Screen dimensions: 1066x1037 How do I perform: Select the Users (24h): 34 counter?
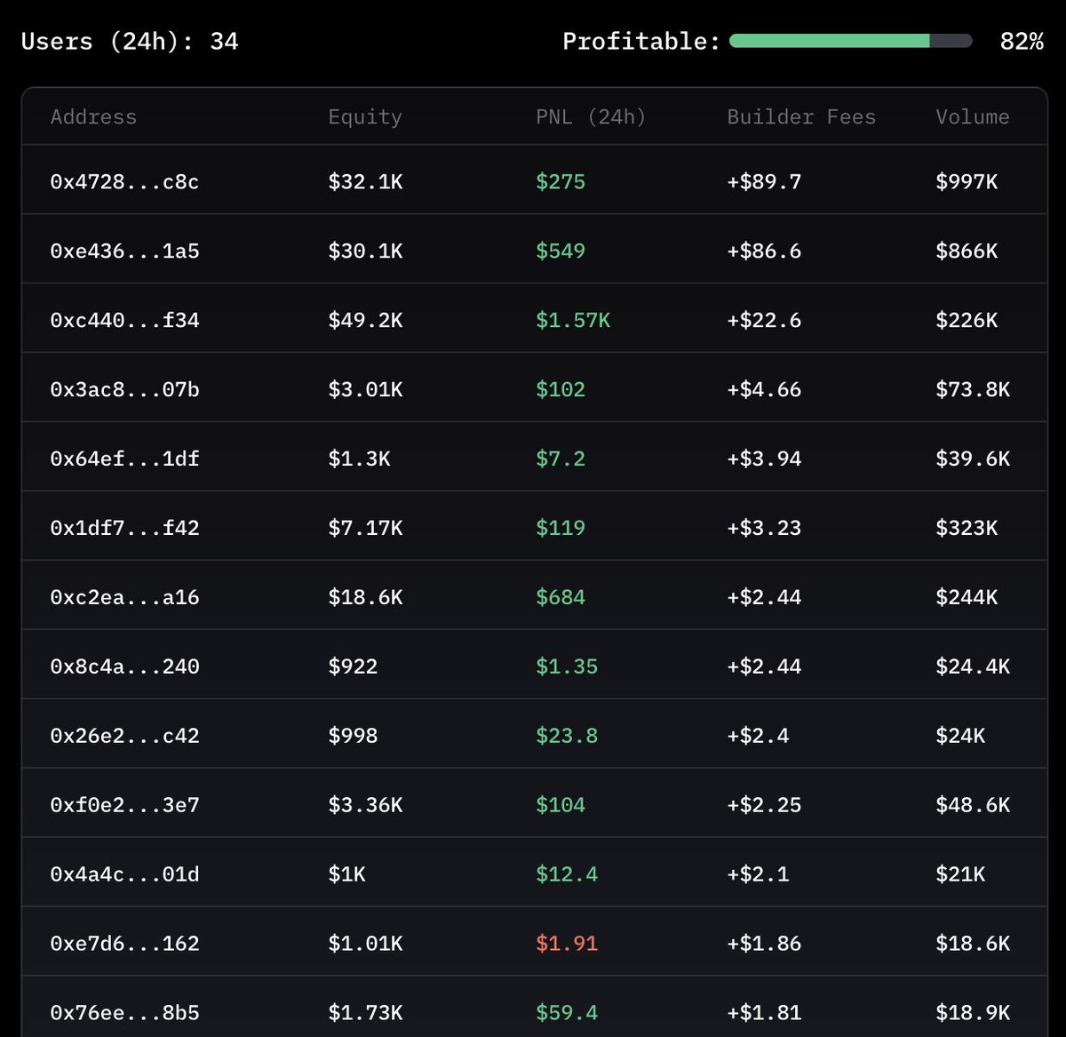[x=131, y=40]
